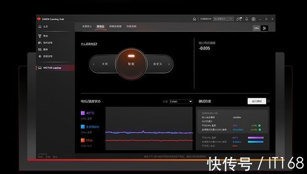Viewport: 307px width, 174px height.
Task: Open the 什么是降电压? help link
Action: [89, 44]
